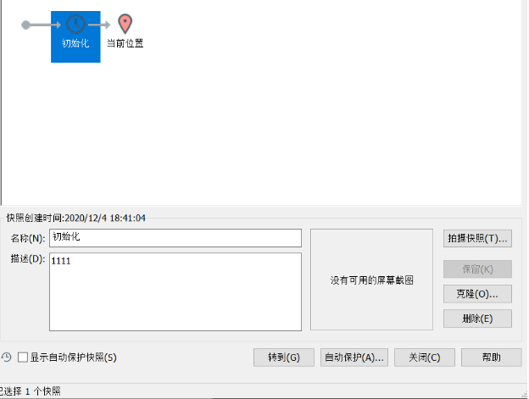
Task: Click the gray start node of snapshot tree
Action: click(x=26, y=25)
